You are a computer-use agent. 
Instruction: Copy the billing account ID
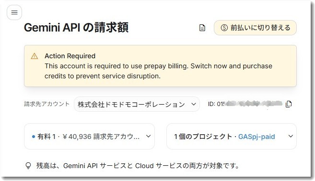coord(289,104)
